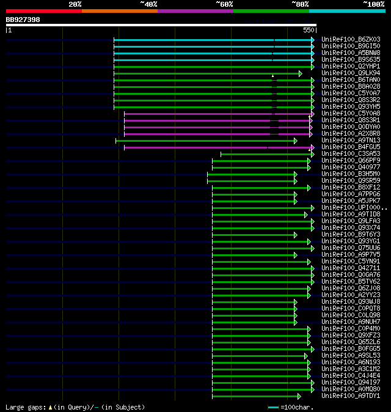The image size is (391, 412).
Task: Click the UniRef100_A9TN13 label
Action: [351, 141]
